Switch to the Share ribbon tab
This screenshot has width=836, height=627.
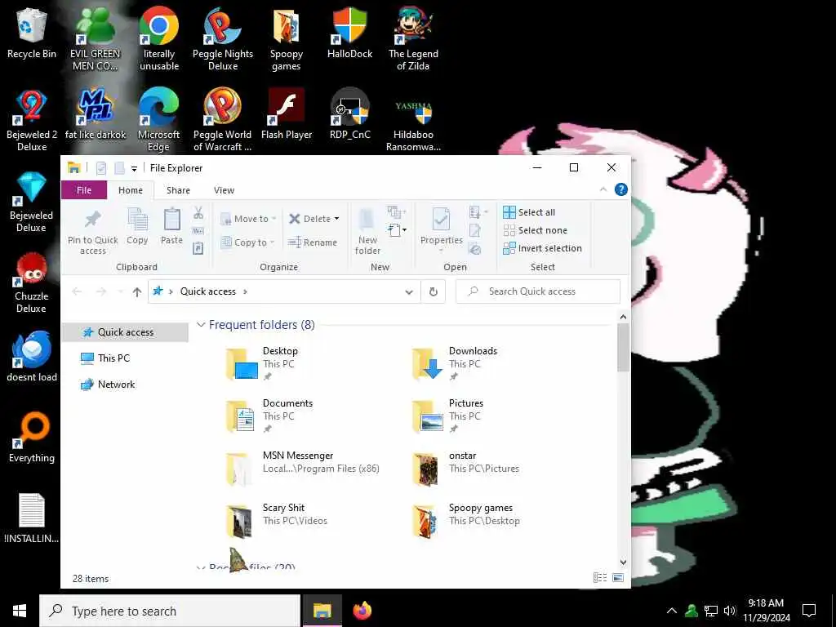pos(178,189)
